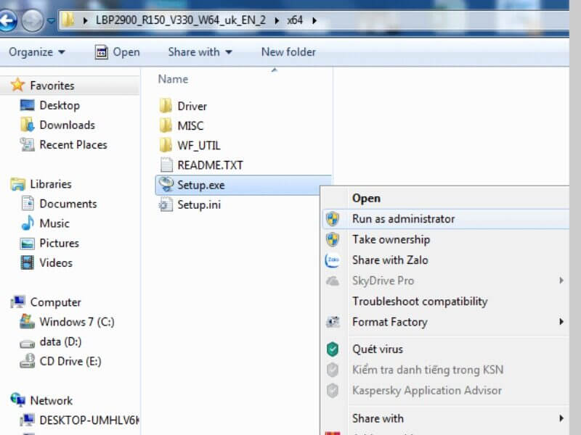581x435 pixels.
Task: Expand the Format Factory submenu arrow
Action: (x=561, y=322)
